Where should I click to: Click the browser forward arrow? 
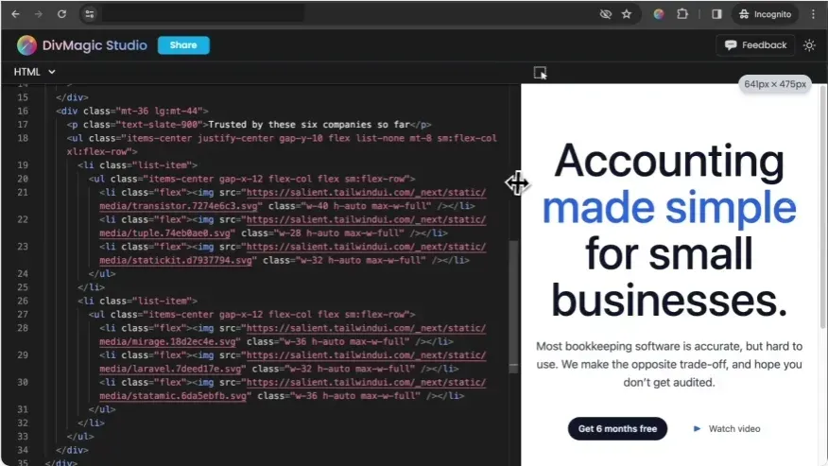(38, 14)
